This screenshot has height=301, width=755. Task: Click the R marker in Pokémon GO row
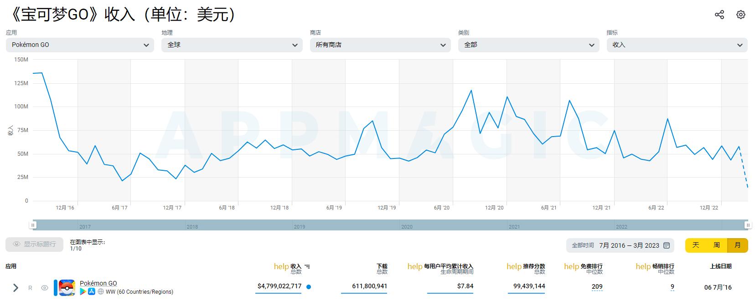31,288
